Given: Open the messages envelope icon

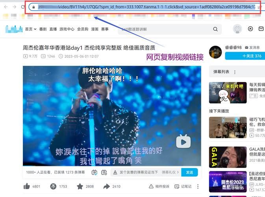Looking at the screenshot, I should (261, 29).
